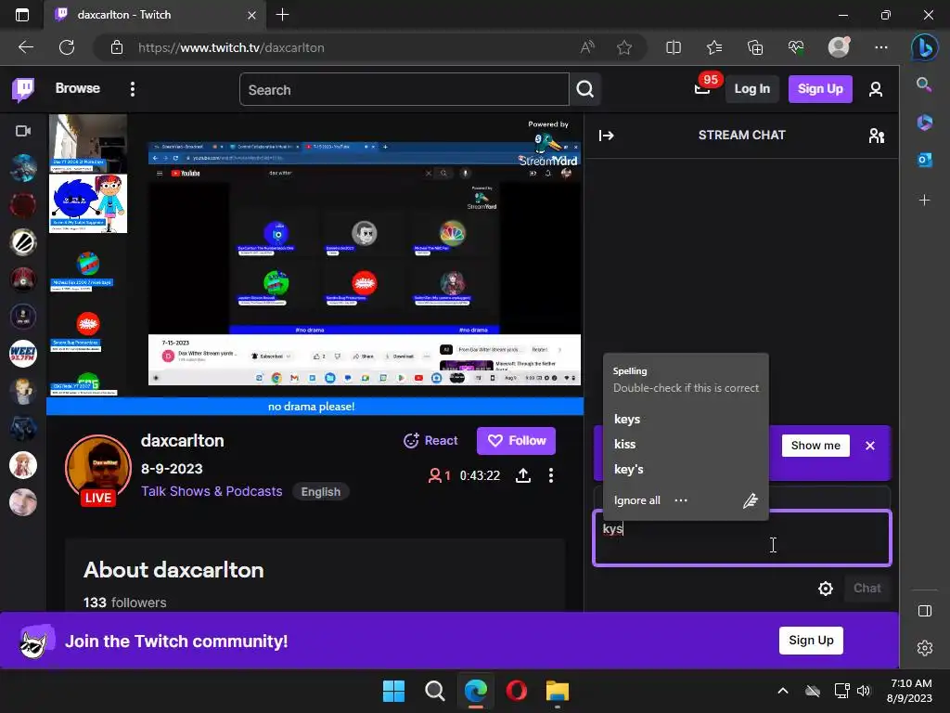The image size is (950, 713).
Task: Open Opera from the taskbar
Action: (516, 691)
